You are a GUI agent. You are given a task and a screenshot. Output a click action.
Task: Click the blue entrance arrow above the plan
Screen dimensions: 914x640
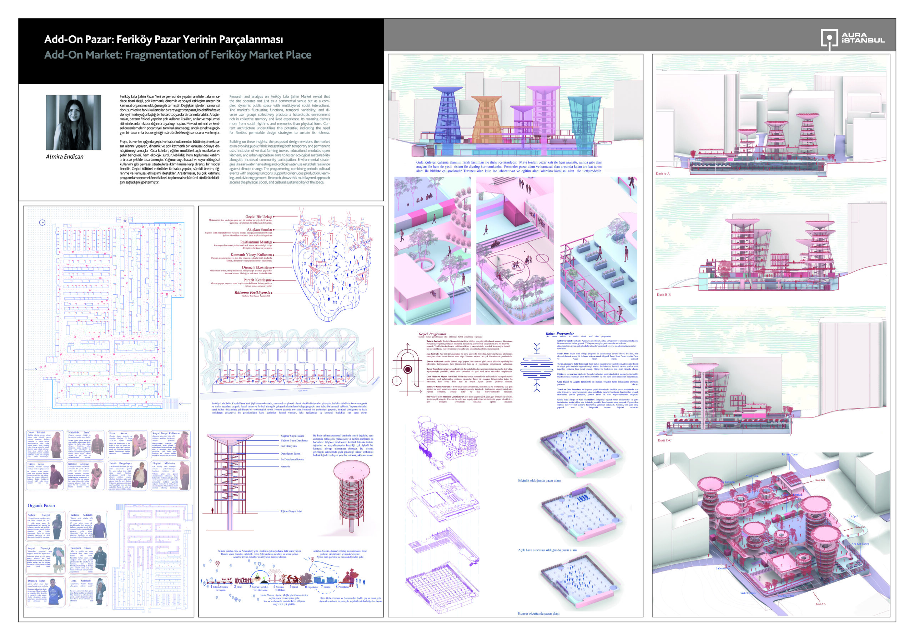tap(125, 216)
